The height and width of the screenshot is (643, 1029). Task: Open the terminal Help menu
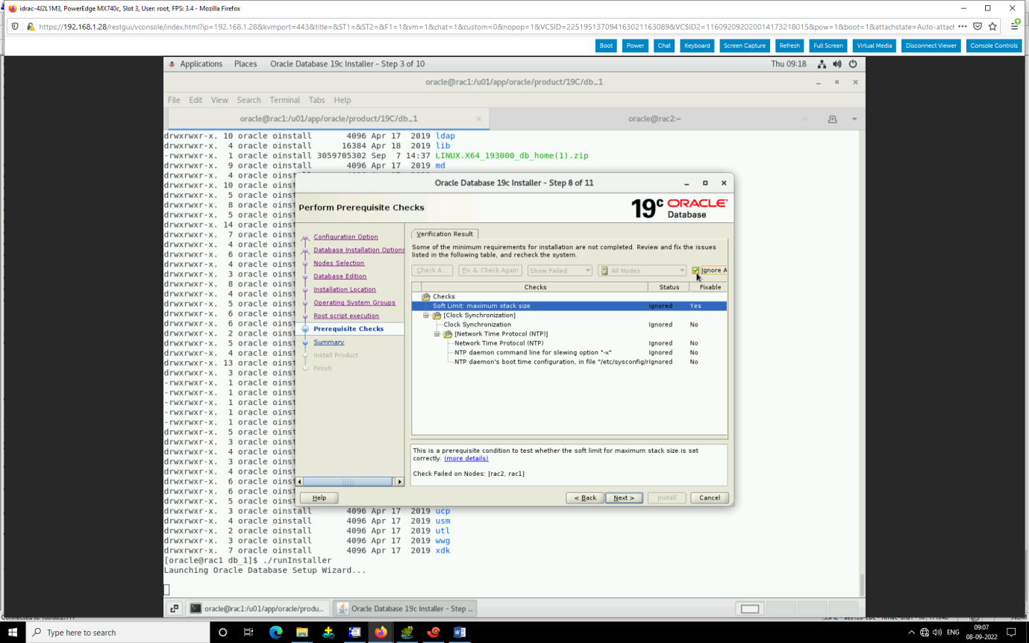[343, 100]
